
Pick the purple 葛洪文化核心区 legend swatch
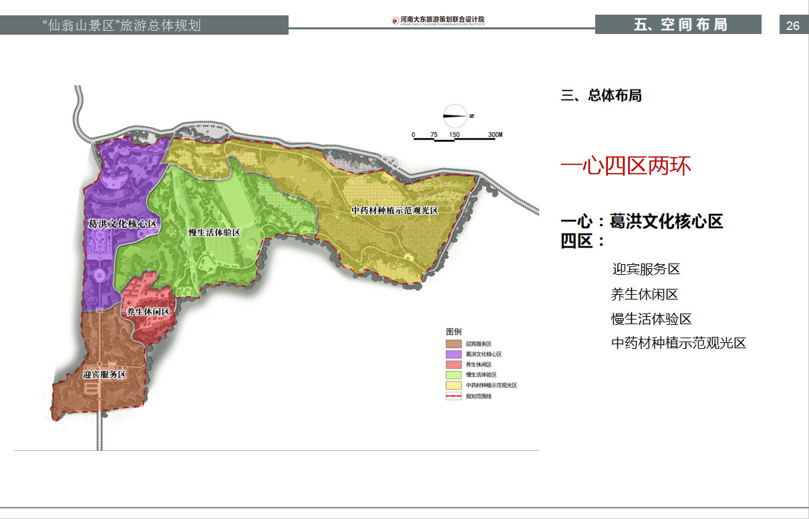pos(454,354)
